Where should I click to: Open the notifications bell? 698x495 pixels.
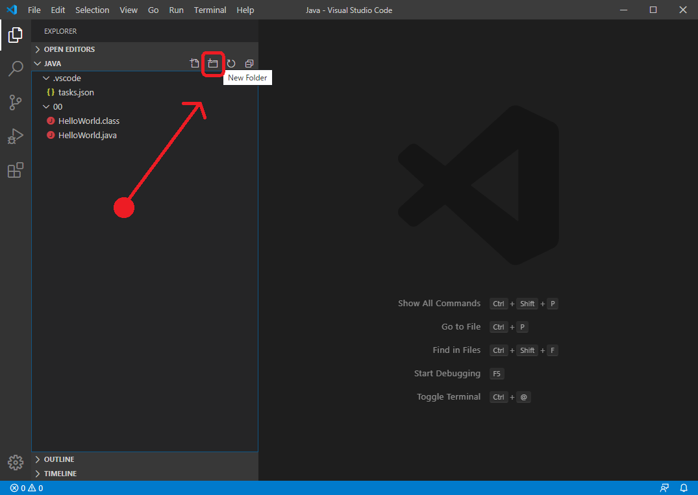coord(684,488)
